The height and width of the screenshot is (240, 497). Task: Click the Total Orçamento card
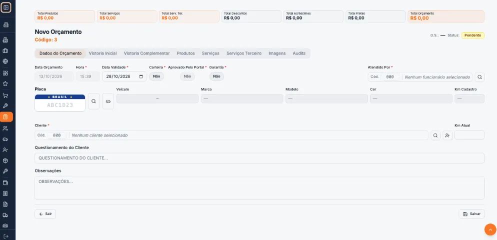[x=446, y=16]
